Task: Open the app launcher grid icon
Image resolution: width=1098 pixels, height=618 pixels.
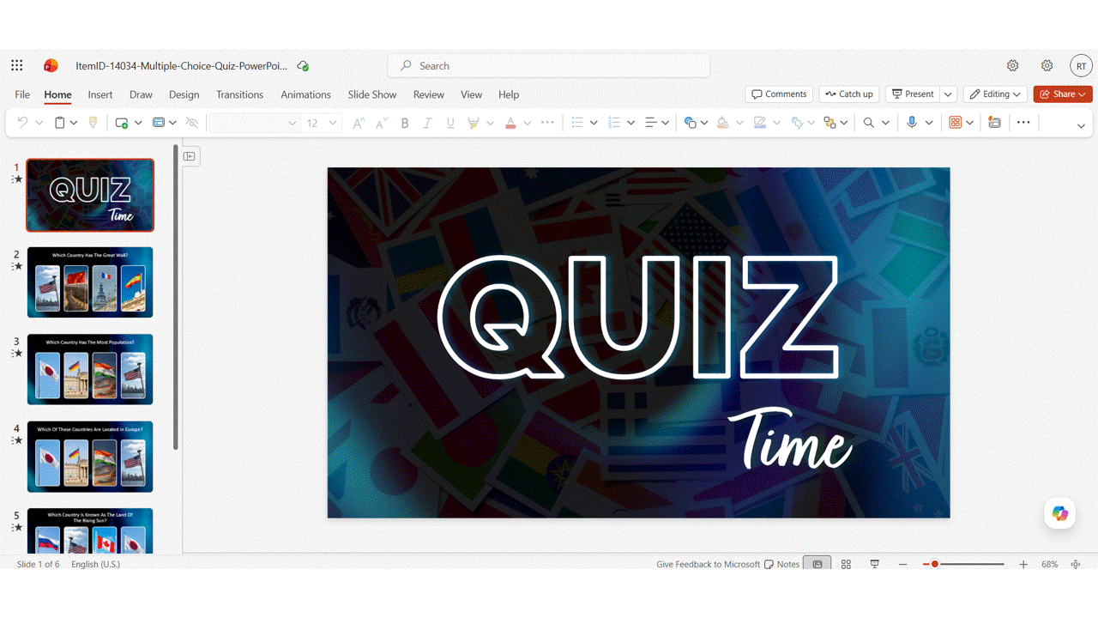Action: [x=17, y=65]
